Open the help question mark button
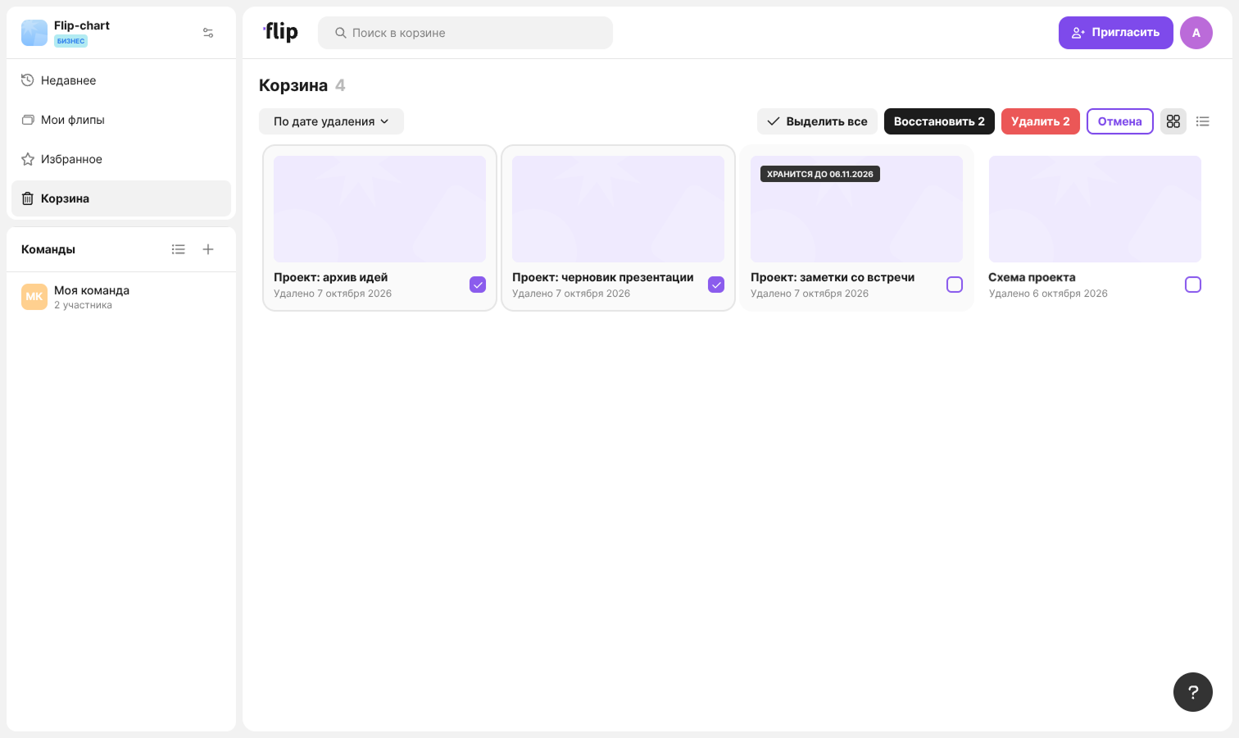This screenshot has height=738, width=1239. [x=1193, y=692]
